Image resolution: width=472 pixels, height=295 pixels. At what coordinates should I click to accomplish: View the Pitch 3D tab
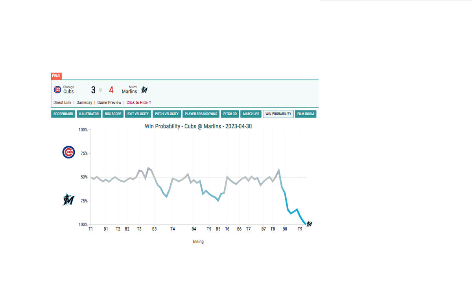pos(230,114)
